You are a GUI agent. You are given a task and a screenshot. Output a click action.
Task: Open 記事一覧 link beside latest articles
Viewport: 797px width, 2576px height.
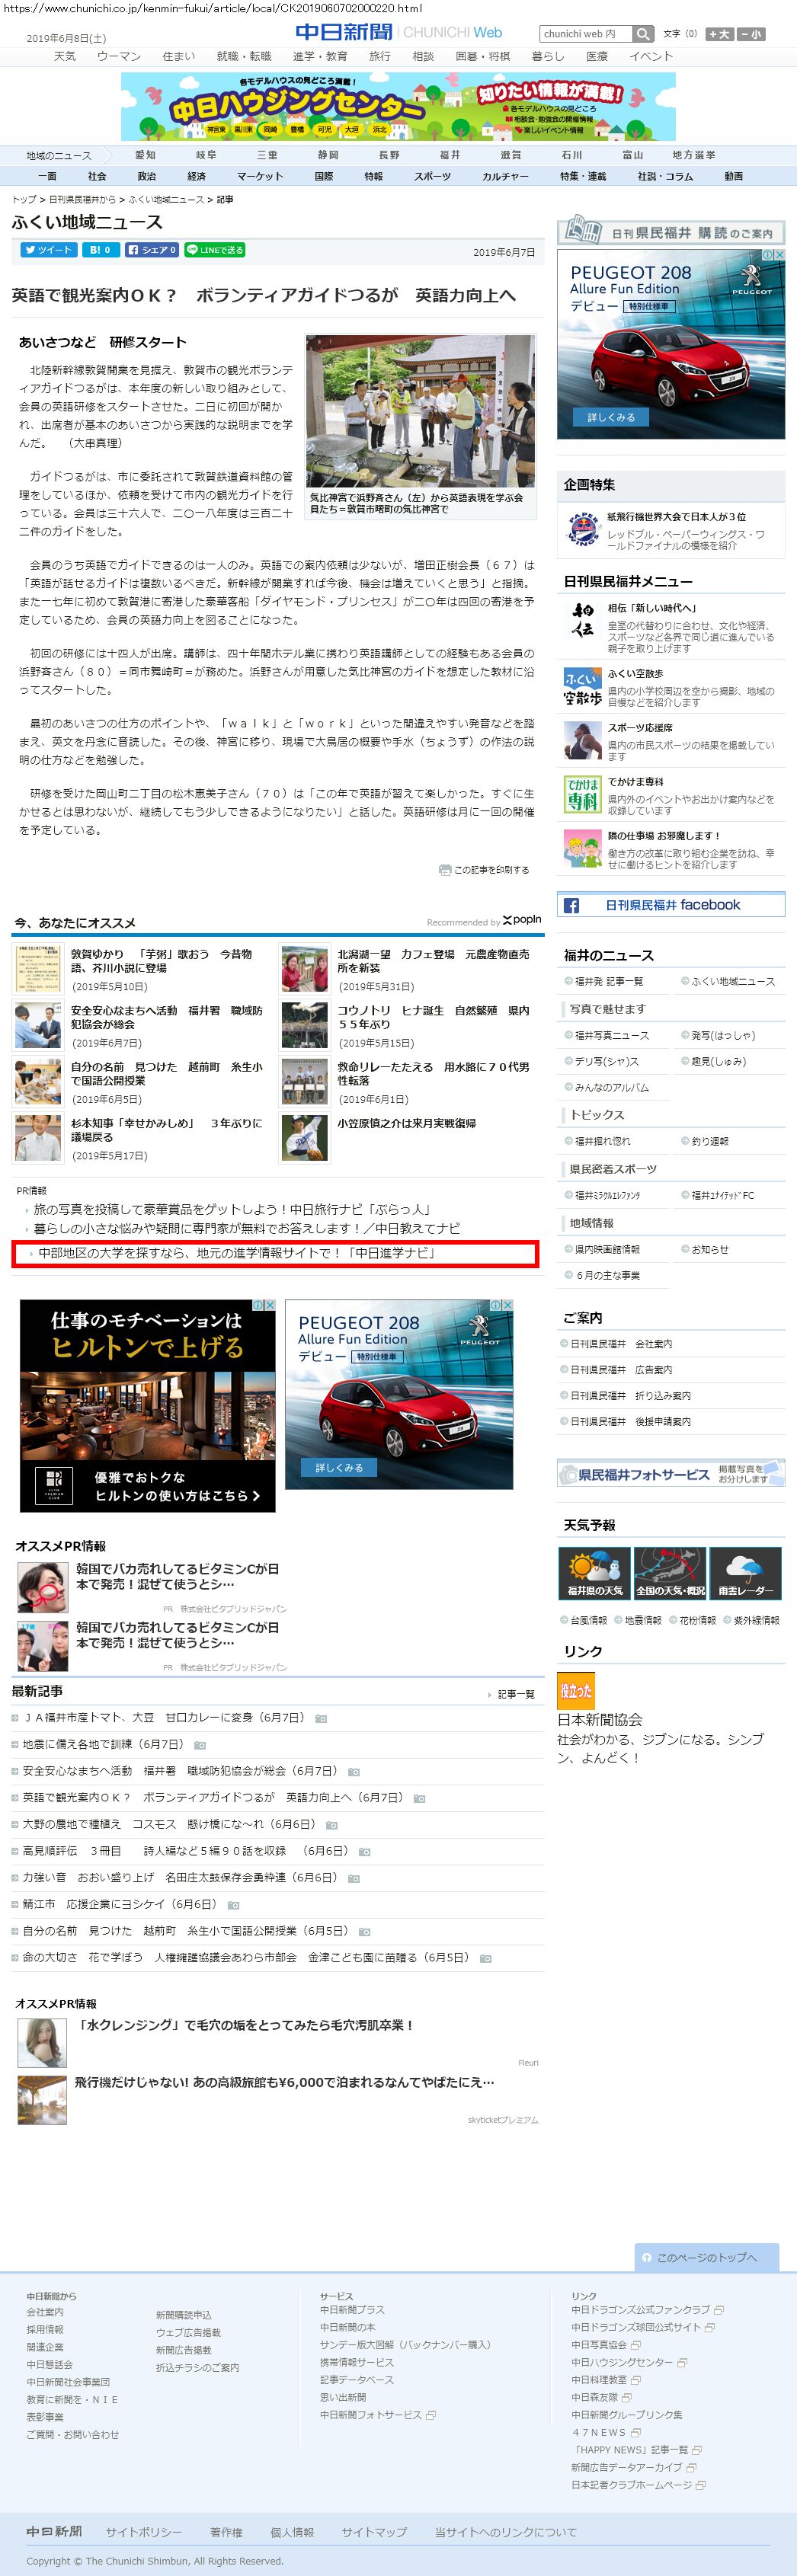516,1694
